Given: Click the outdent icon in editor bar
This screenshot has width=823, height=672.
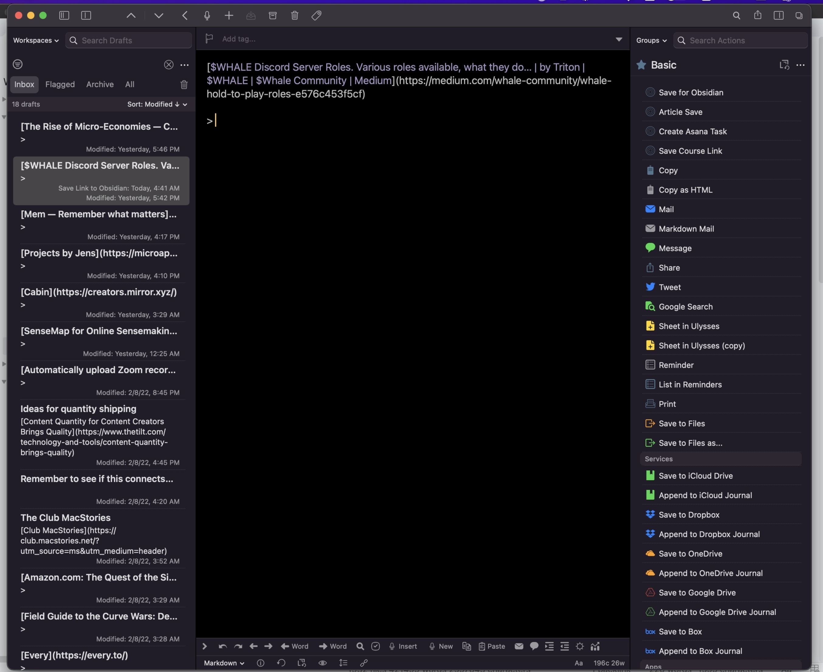Looking at the screenshot, I should pyautogui.click(x=565, y=646).
